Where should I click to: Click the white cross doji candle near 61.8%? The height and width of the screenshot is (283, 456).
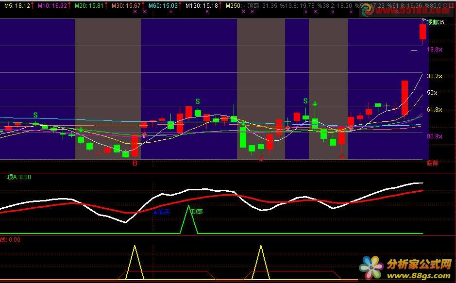(387, 106)
